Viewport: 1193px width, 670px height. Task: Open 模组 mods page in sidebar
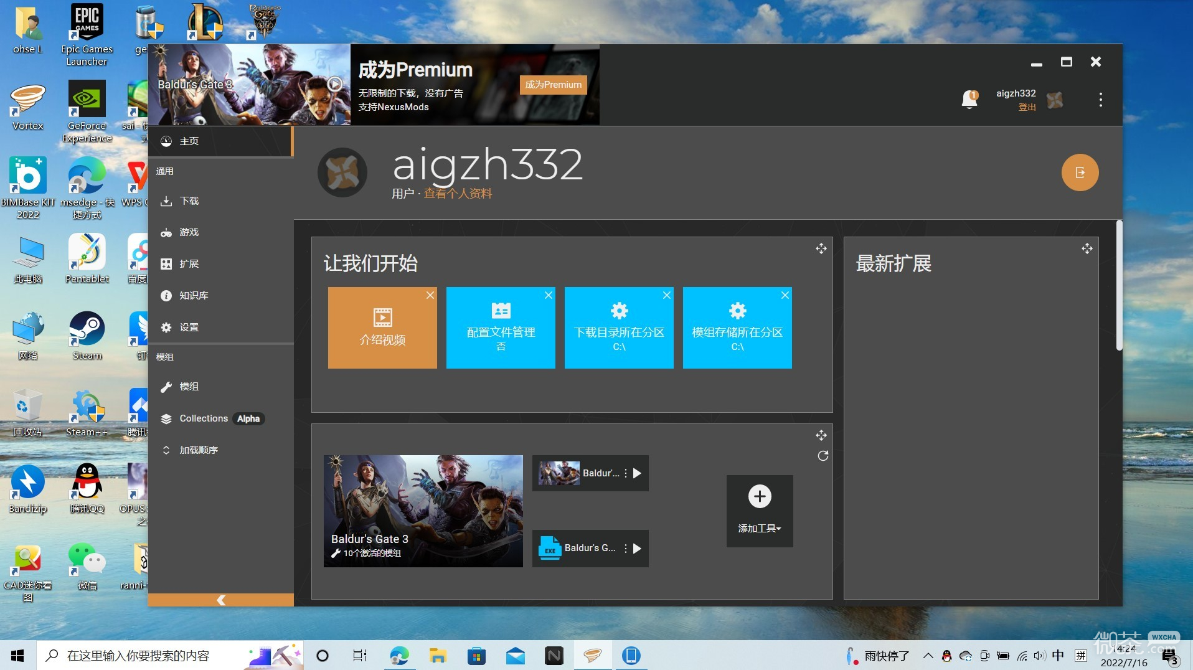pyautogui.click(x=220, y=387)
